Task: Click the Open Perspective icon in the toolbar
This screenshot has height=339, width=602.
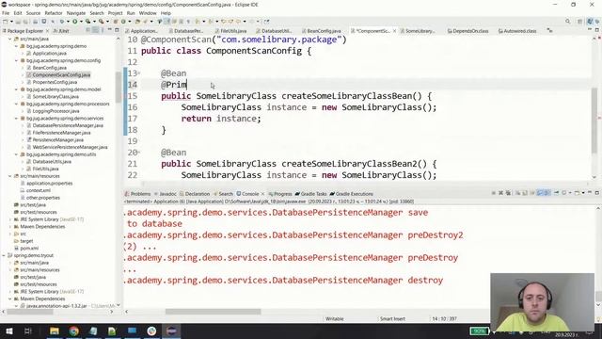Action: [x=580, y=22]
